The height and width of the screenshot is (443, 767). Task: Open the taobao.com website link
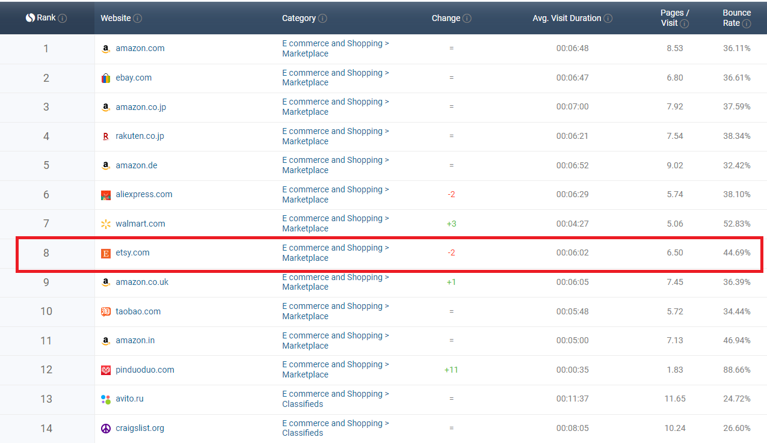pyautogui.click(x=138, y=311)
